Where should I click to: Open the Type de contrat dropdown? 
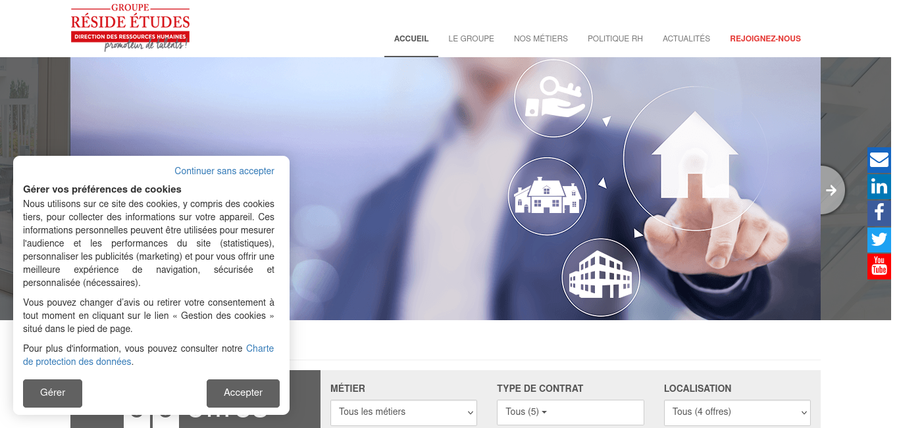click(x=570, y=412)
